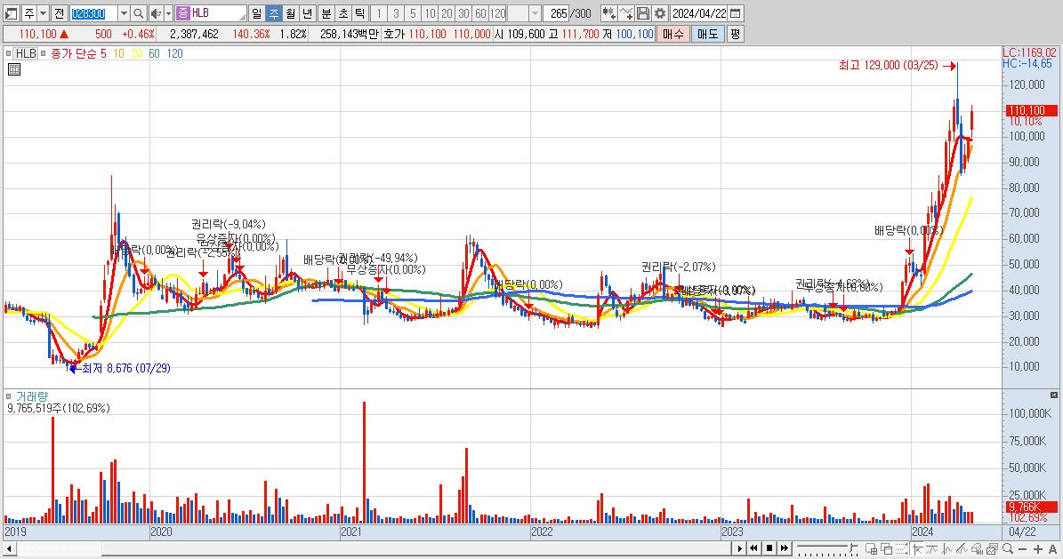Select interval 60 button
This screenshot has width=1063, height=559.
point(480,13)
